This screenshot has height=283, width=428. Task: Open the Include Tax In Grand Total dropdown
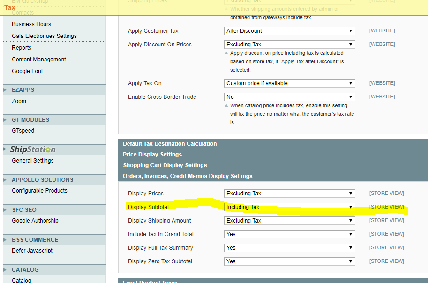pos(289,234)
